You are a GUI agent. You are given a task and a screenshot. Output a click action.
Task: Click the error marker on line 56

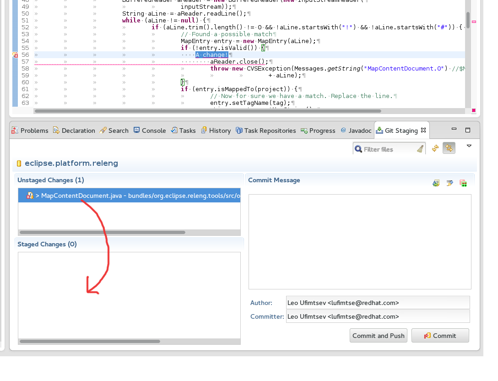(14, 55)
